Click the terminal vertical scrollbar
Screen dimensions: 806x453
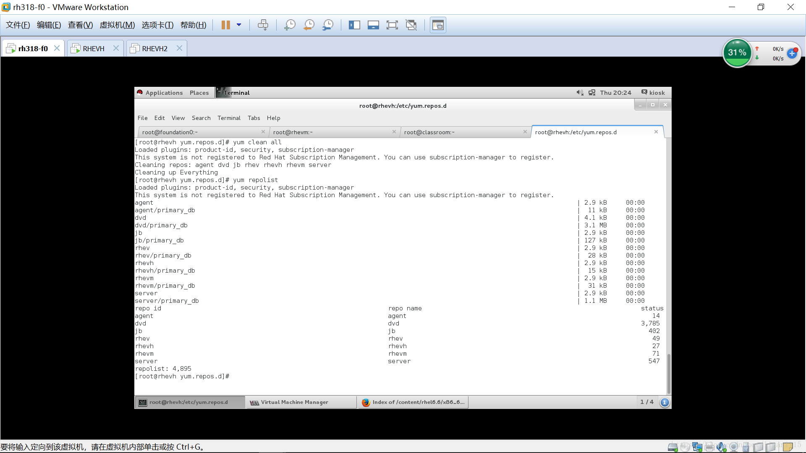point(669,373)
